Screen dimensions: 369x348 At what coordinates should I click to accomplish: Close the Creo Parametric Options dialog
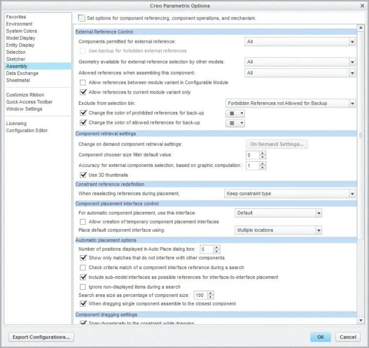362,5
